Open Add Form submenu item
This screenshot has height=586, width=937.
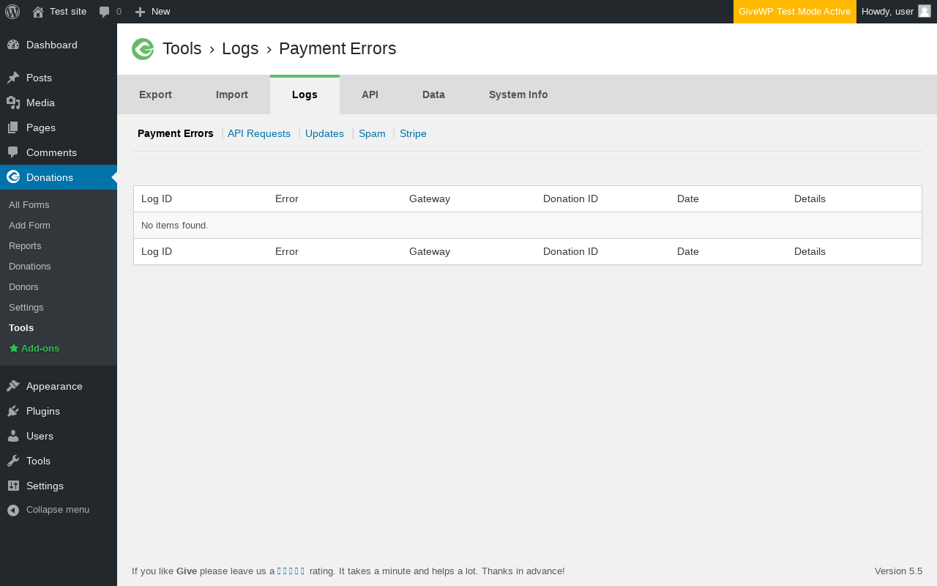click(59, 225)
